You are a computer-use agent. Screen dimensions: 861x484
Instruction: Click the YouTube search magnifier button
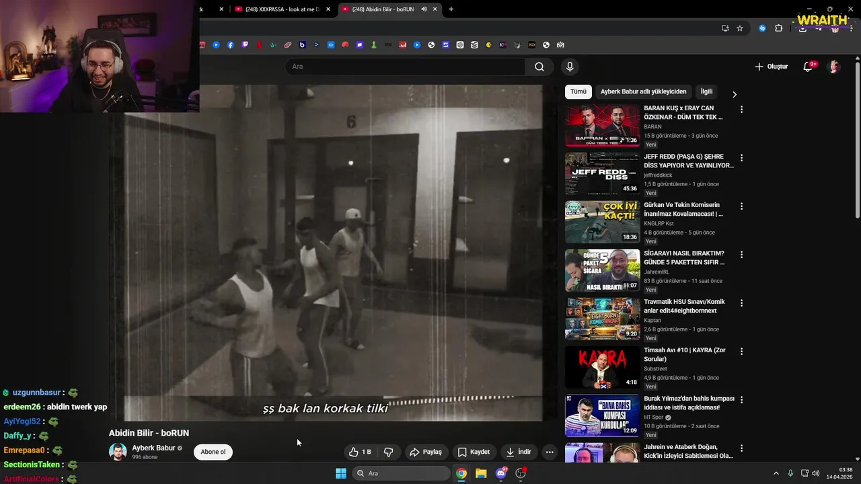coord(539,67)
